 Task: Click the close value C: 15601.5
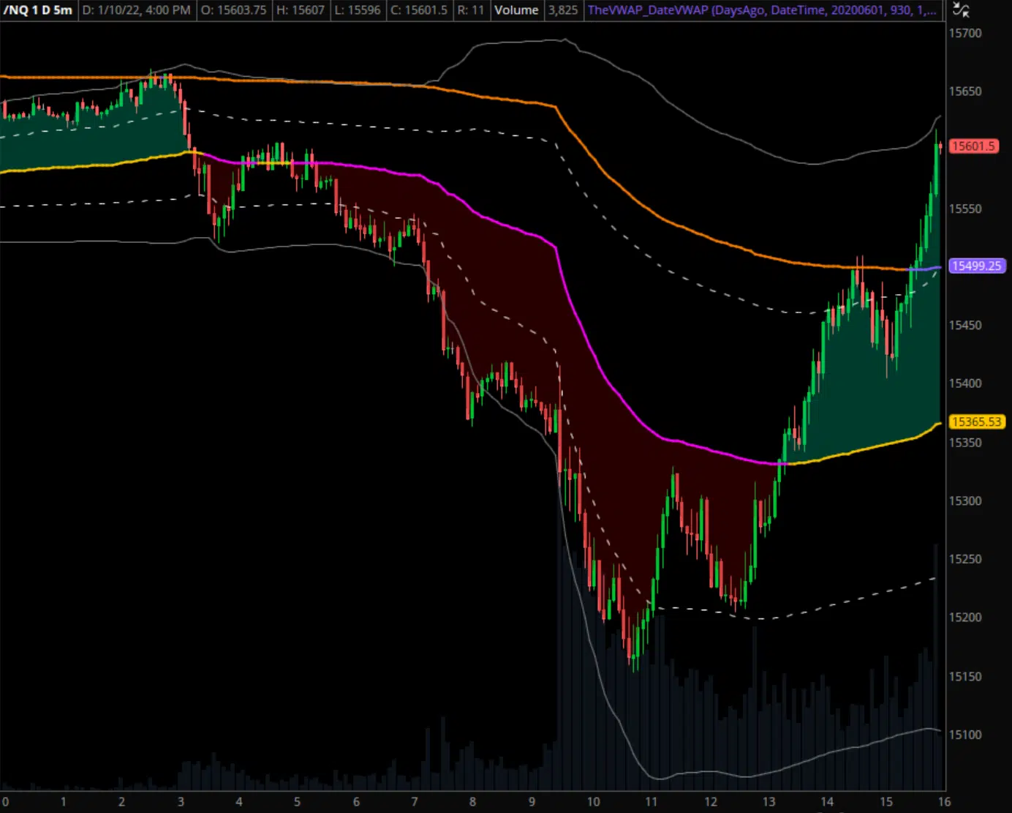(x=419, y=10)
